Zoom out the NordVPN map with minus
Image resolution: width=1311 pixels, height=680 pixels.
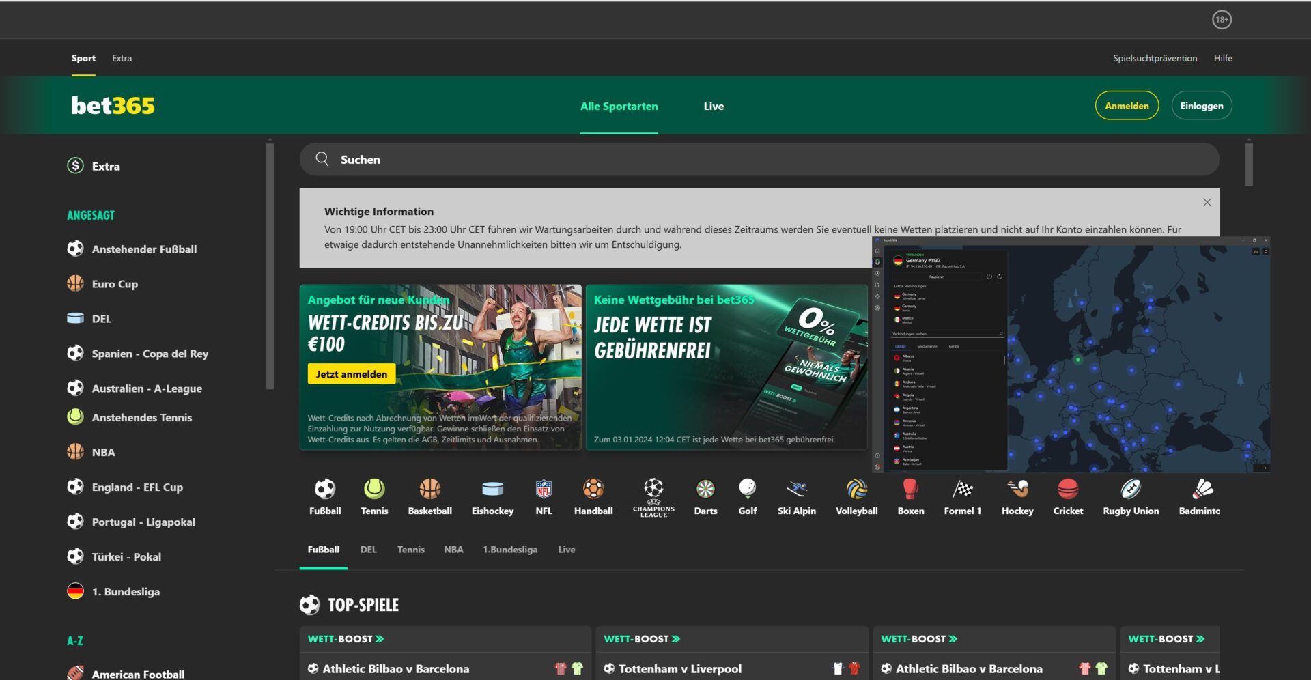(x=1257, y=468)
